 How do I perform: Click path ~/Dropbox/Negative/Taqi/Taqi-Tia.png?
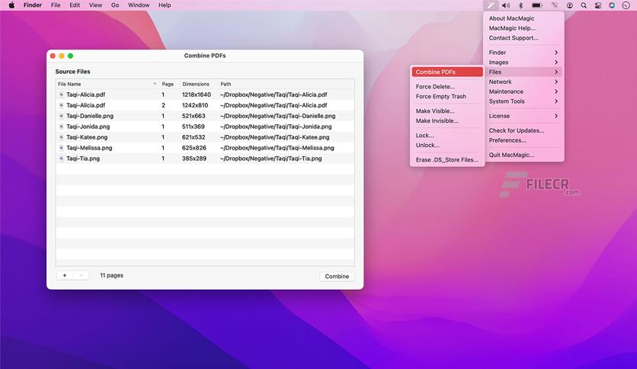click(x=271, y=159)
